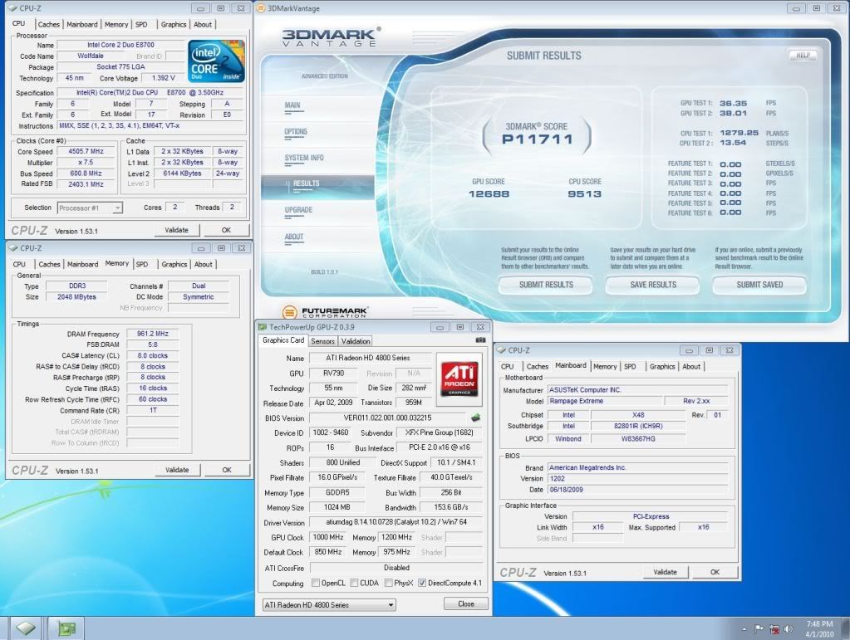The image size is (850, 640).
Task: Open the ATI Radeon HD 4800 Series dropdown
Action: click(328, 605)
